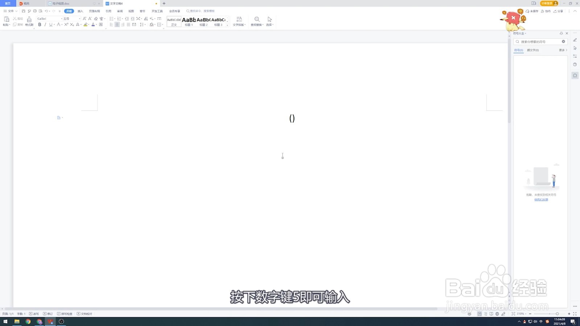Click the guest login (访客登录) button

tap(549, 3)
